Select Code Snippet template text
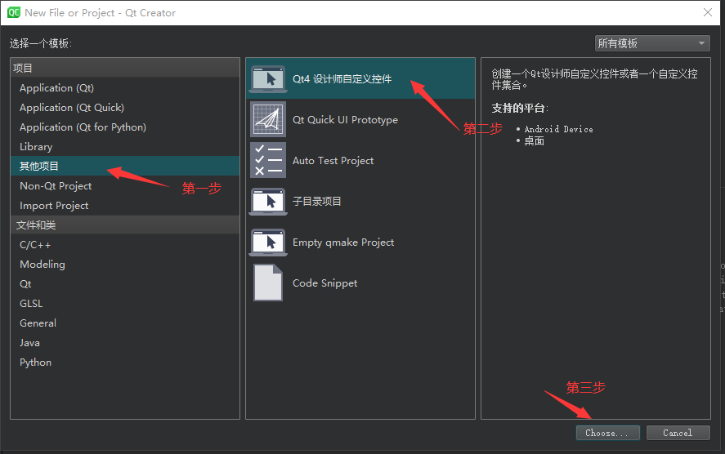Image resolution: width=725 pixels, height=454 pixels. (x=325, y=283)
